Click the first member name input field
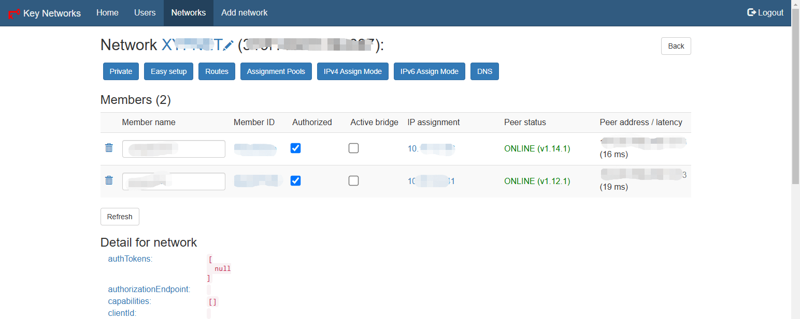The image size is (800, 319). tap(174, 149)
